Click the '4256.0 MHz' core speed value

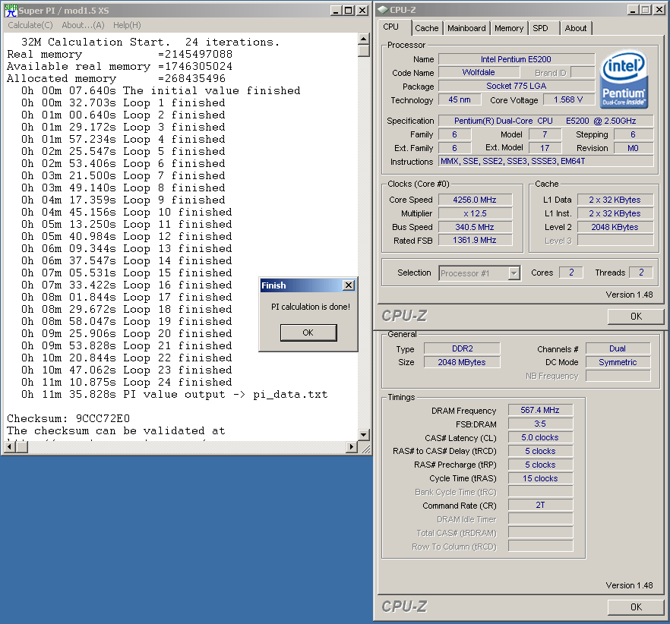click(x=475, y=200)
